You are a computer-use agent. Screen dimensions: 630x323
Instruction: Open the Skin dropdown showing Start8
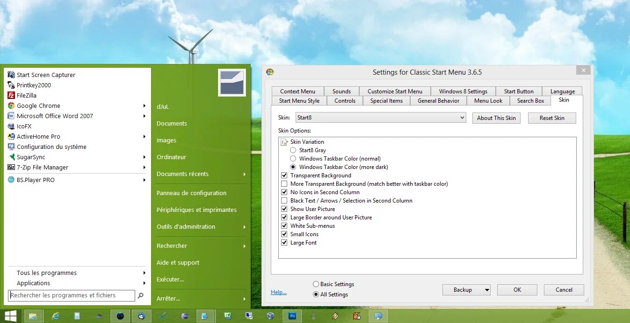381,118
